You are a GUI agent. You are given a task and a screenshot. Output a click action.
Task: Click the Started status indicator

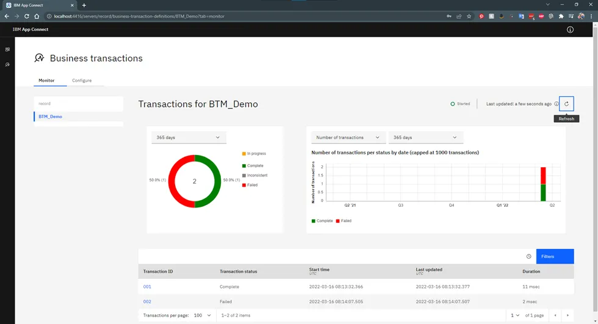(x=460, y=104)
